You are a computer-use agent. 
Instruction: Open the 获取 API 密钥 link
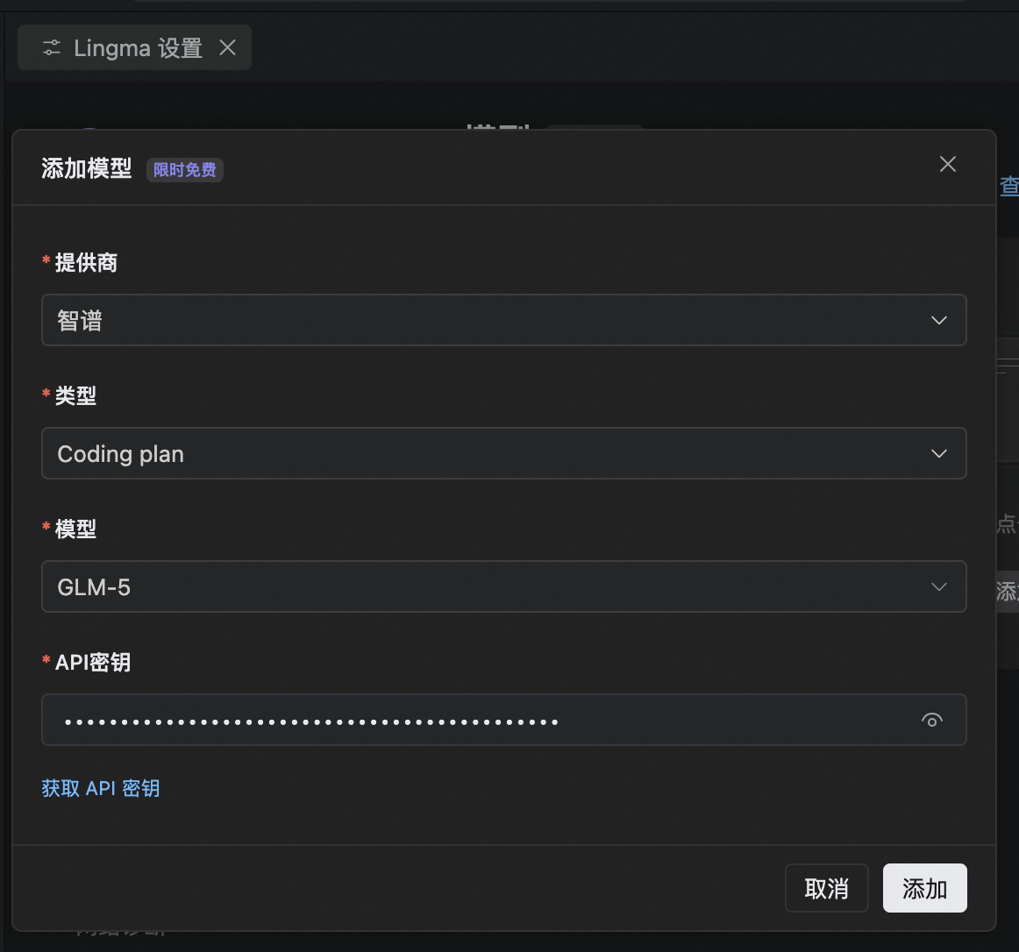[101, 788]
